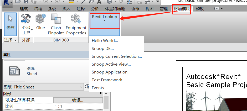Select the Text tool 'A' icon

99,2
